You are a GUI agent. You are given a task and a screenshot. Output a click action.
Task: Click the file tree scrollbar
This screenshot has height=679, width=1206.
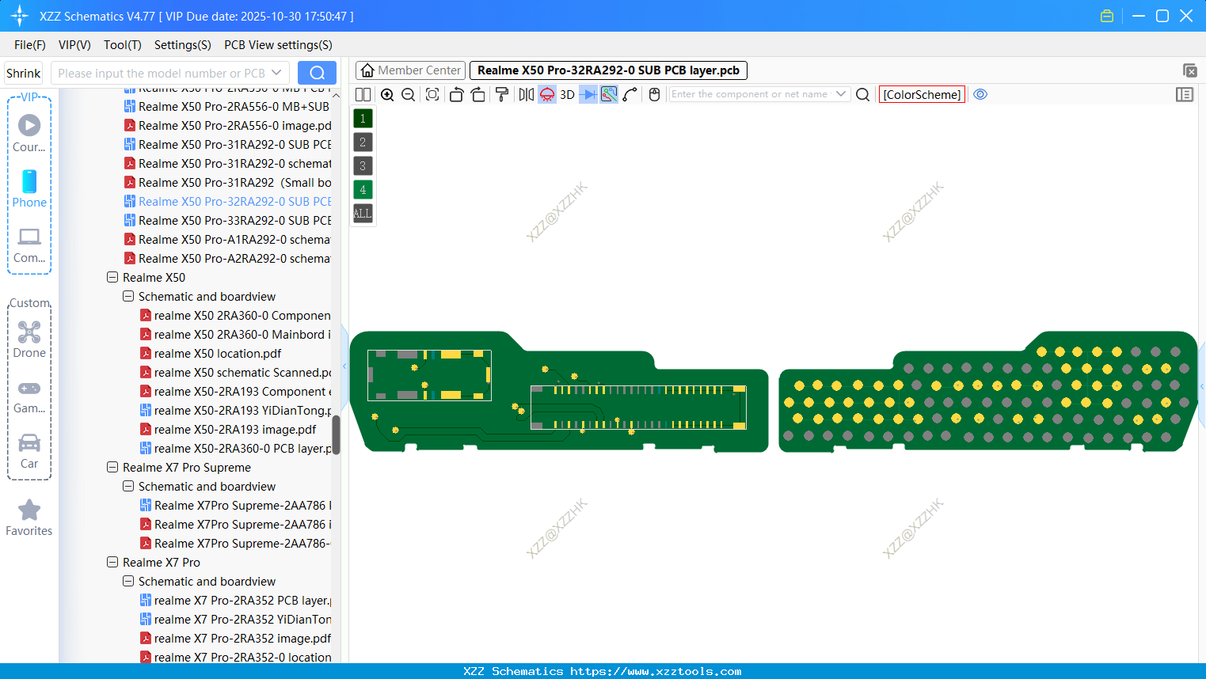pos(336,435)
